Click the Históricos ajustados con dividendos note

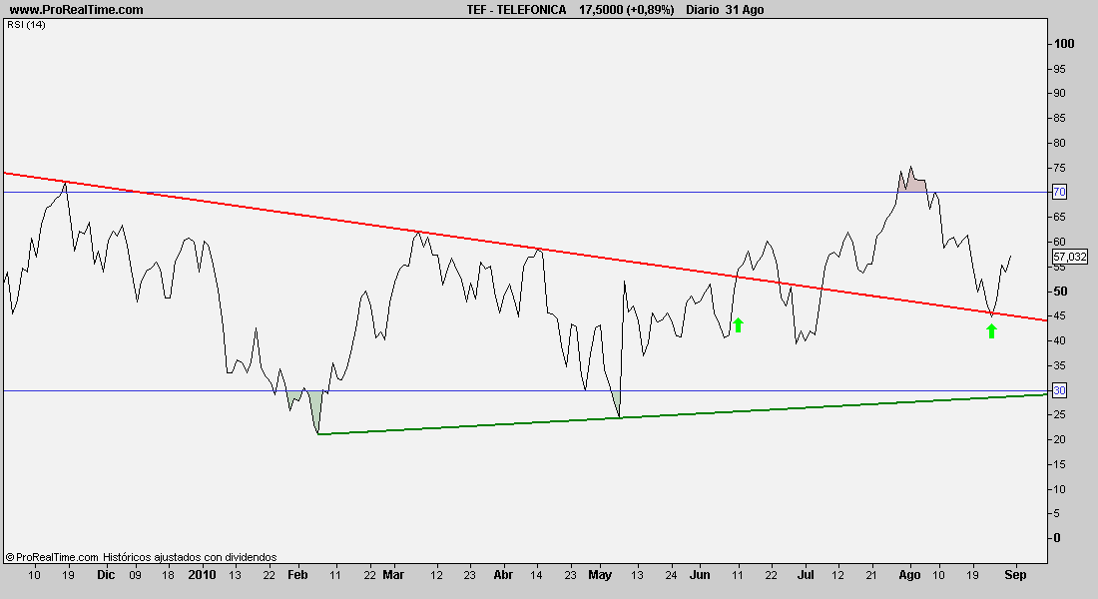[190, 557]
